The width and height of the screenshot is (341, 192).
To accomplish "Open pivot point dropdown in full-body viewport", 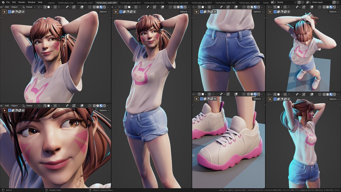I will [x=121, y=7].
